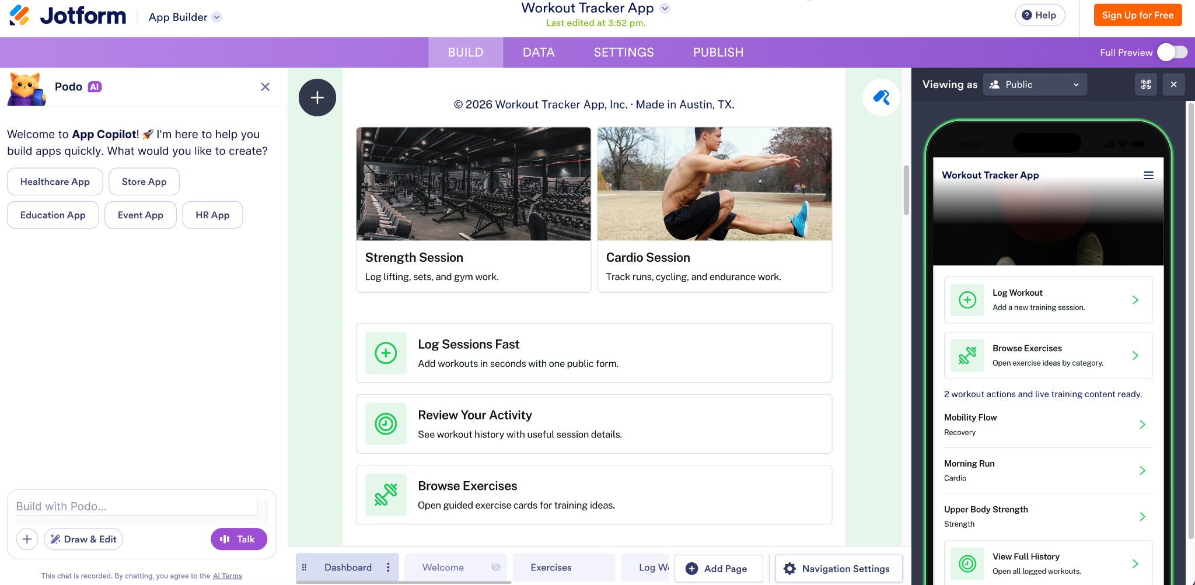Choose the Healthcare App suggestion

[x=55, y=182]
